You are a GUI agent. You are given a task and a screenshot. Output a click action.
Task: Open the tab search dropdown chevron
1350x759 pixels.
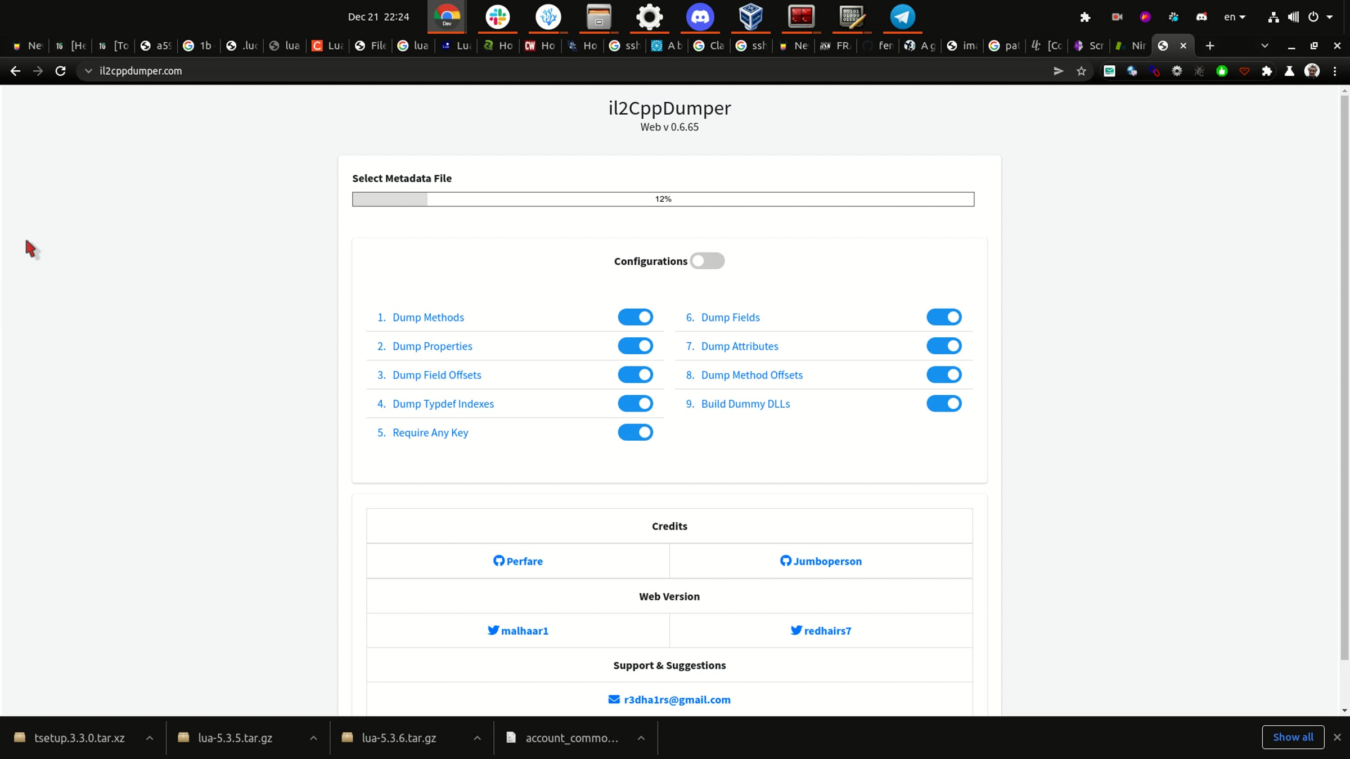pyautogui.click(x=1264, y=46)
